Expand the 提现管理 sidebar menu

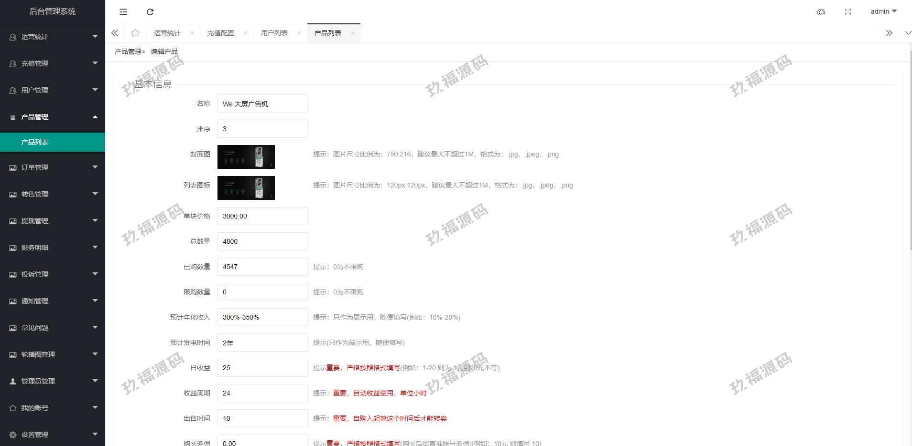point(53,221)
